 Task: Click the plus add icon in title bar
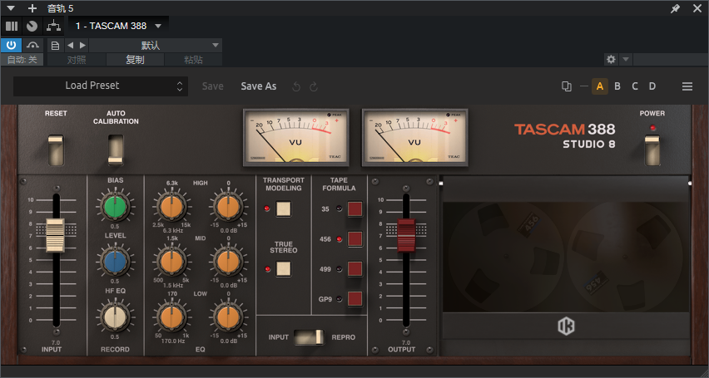32,8
